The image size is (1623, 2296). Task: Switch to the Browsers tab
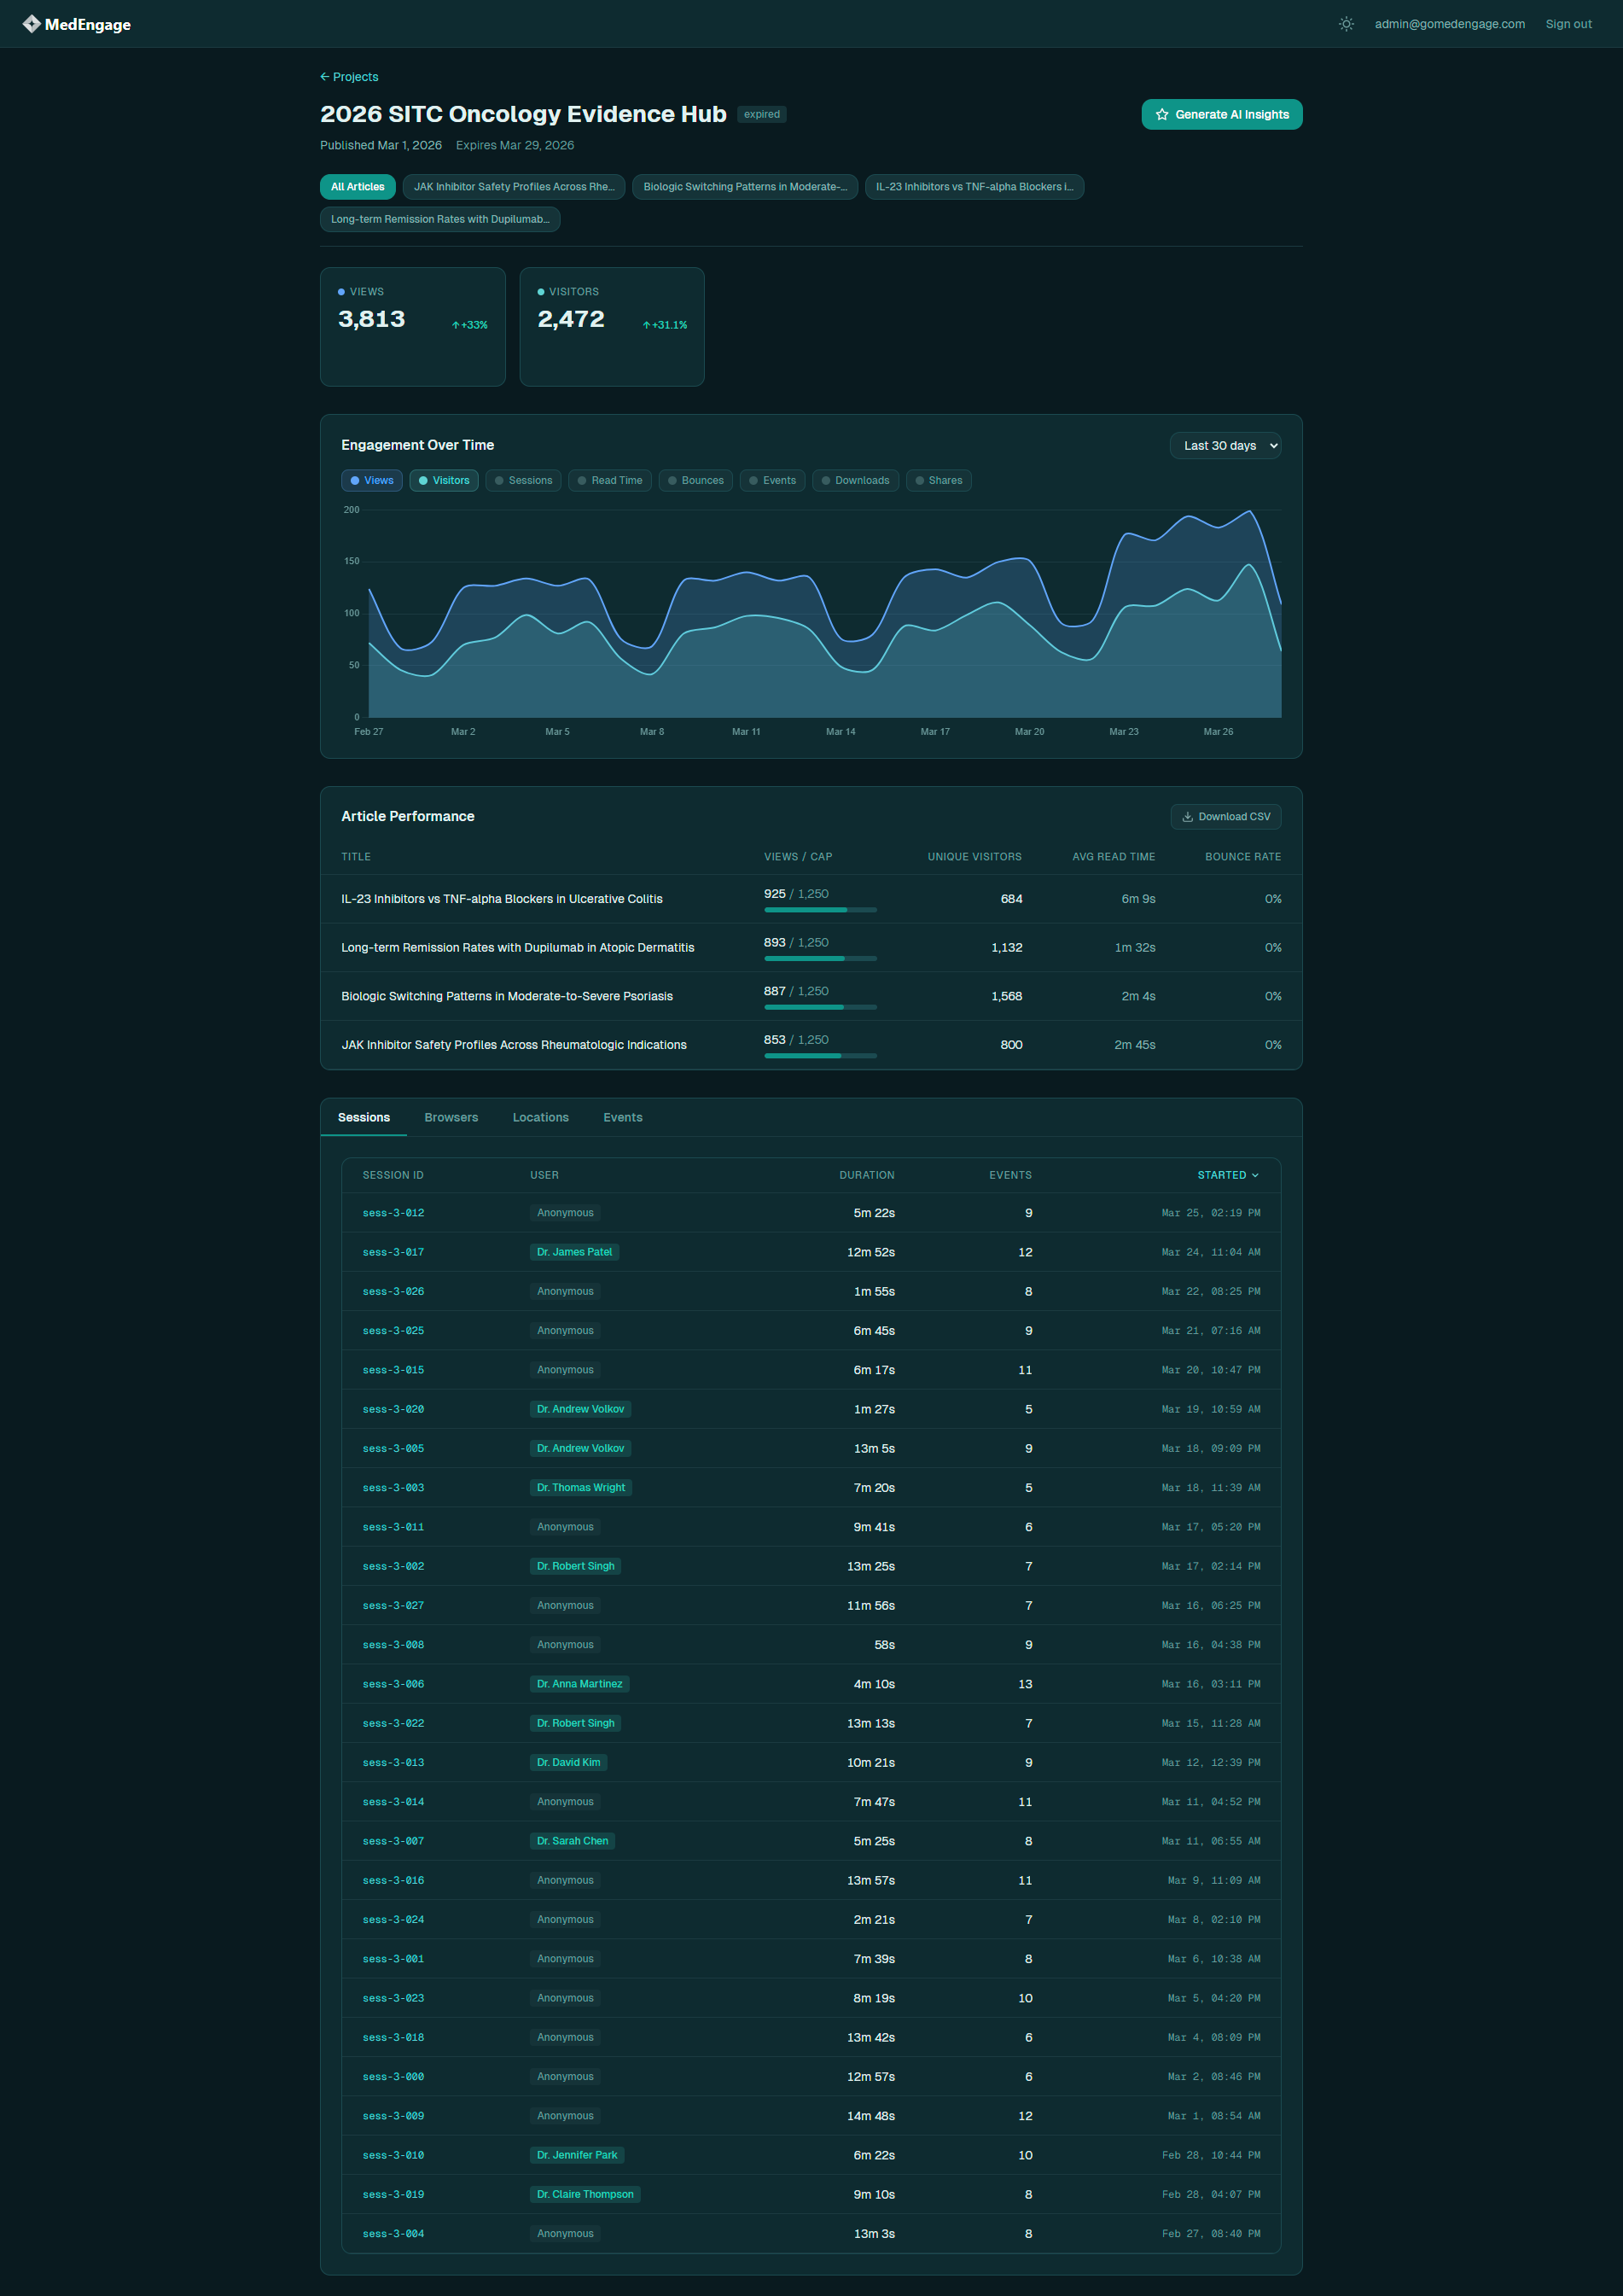pos(450,1117)
